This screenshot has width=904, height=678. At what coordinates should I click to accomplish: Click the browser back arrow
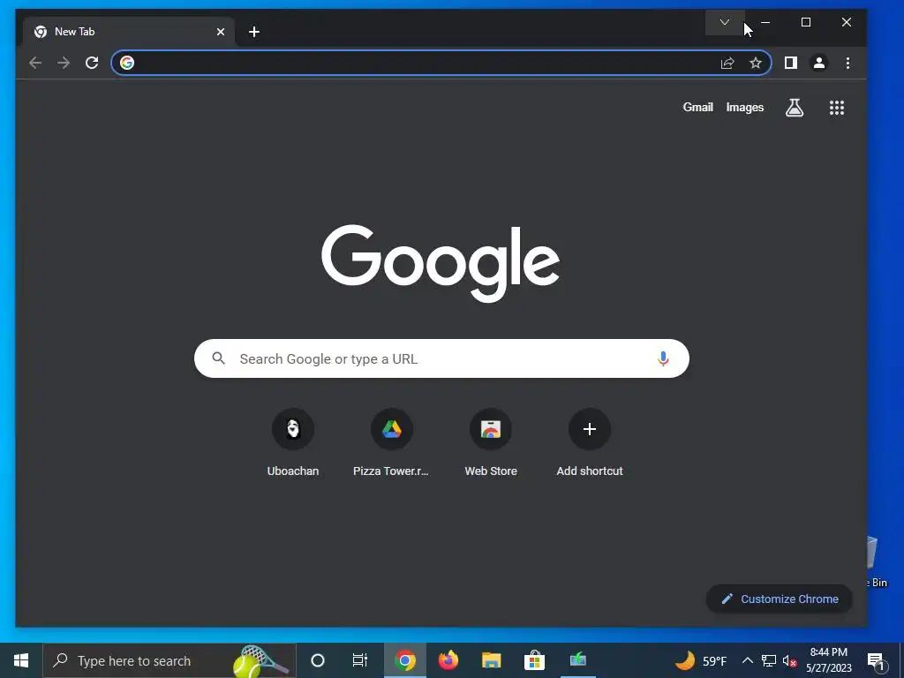(x=35, y=63)
